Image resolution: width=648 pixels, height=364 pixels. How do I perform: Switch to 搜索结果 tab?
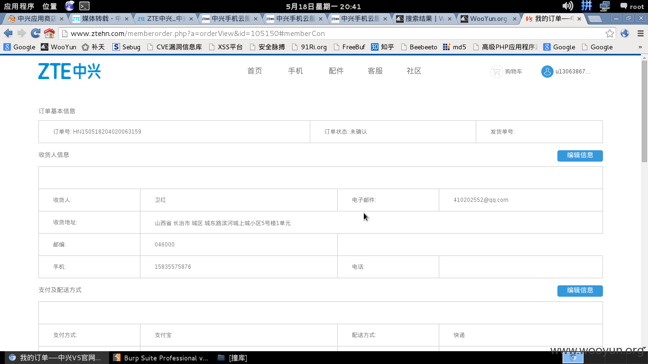click(x=424, y=19)
